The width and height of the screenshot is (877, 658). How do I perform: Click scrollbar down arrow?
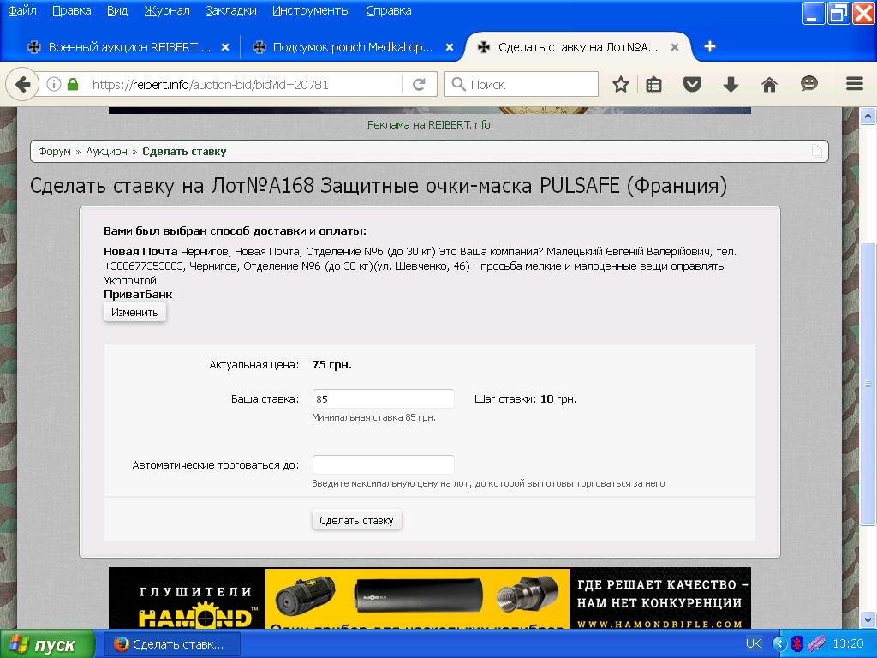point(868,620)
